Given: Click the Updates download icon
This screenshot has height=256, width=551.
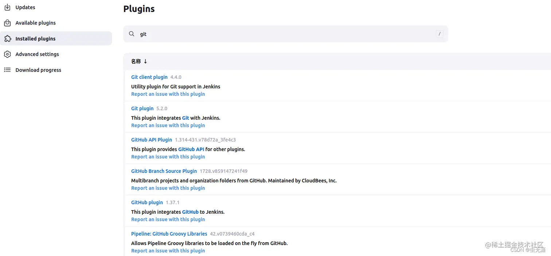Looking at the screenshot, I should coord(7,7).
